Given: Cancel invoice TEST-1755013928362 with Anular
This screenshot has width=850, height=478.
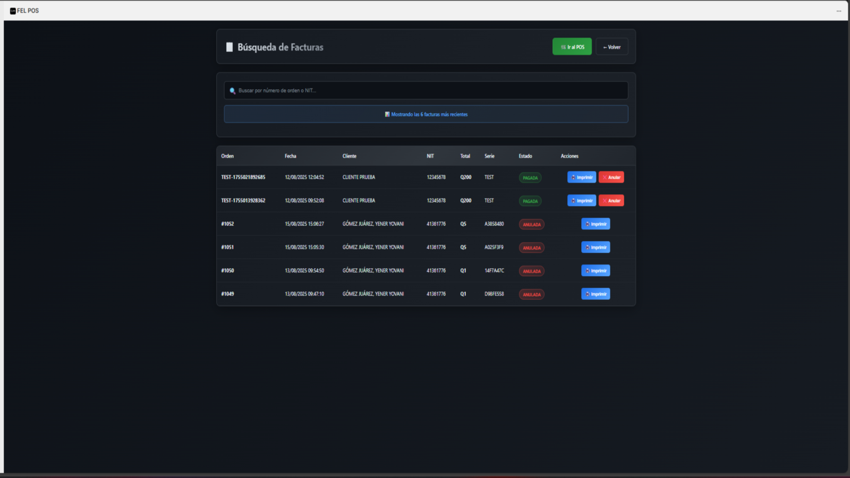Looking at the screenshot, I should (611, 201).
